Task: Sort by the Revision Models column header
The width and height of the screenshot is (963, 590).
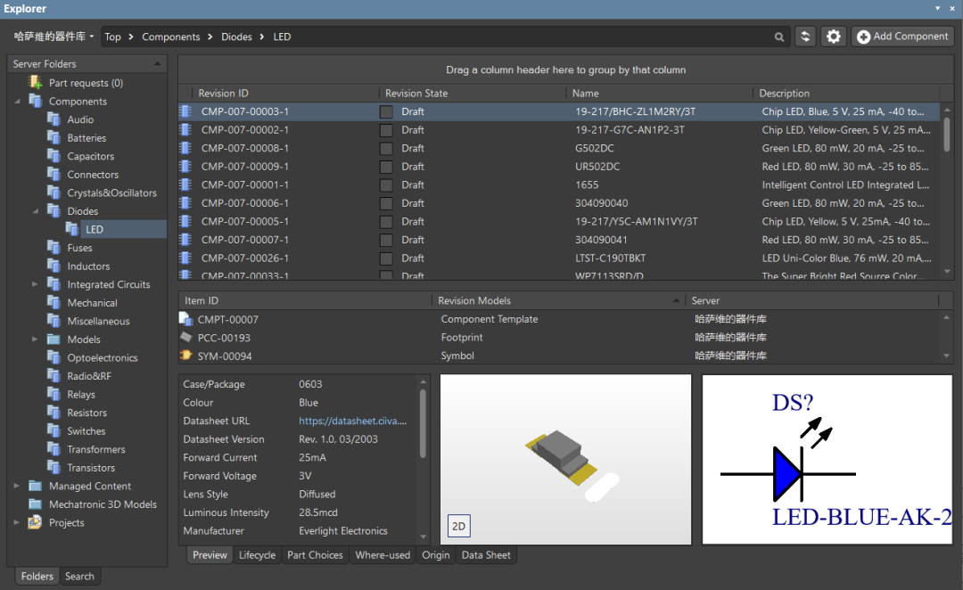Action: (557, 300)
